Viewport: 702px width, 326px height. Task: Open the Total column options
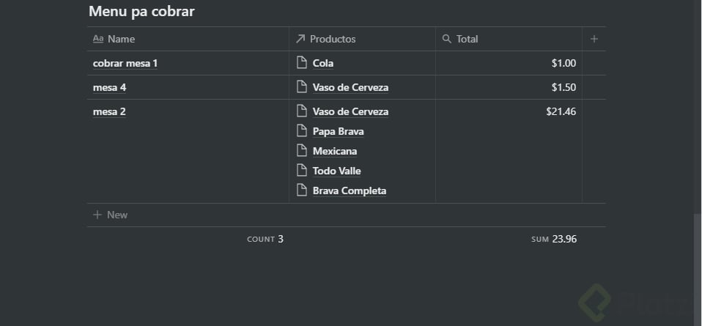509,39
